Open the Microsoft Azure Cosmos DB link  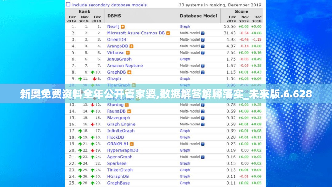(136, 33)
